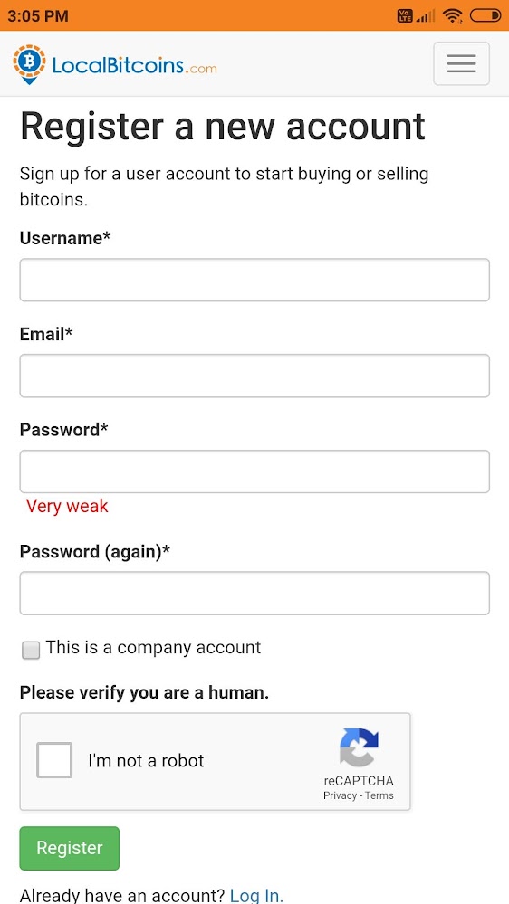Click the green Register button
This screenshot has height=904, width=509.
(69, 848)
